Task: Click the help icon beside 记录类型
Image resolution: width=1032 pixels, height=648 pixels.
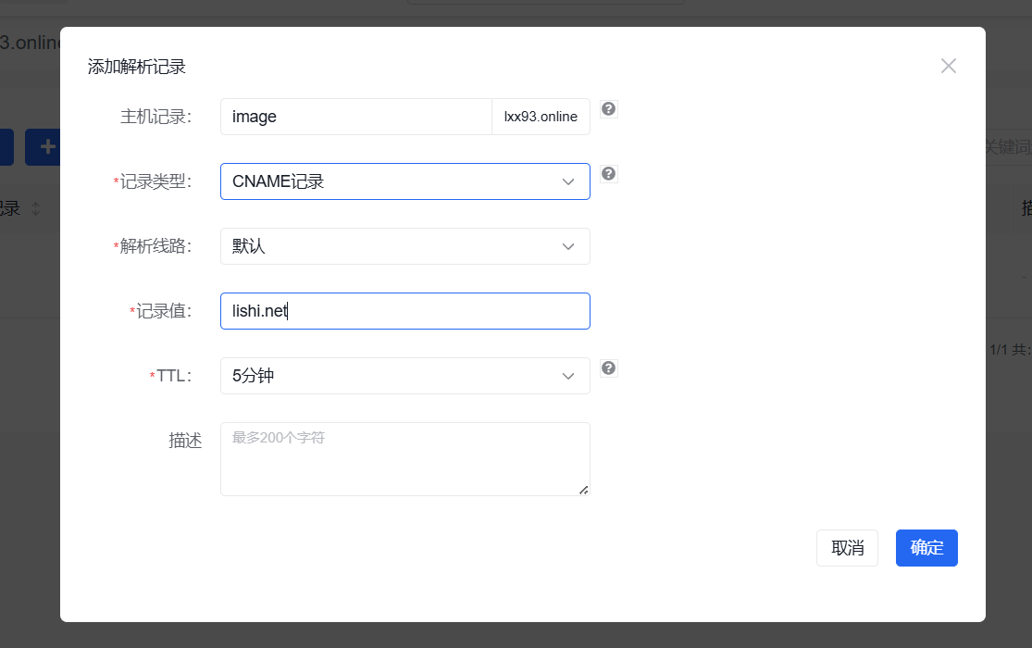Action: [x=608, y=174]
